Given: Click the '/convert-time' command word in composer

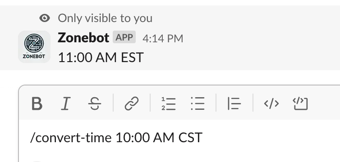Looking at the screenshot, I should pyautogui.click(x=71, y=138).
